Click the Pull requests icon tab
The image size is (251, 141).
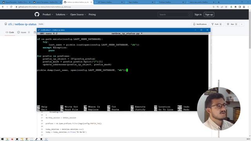coord(35,32)
